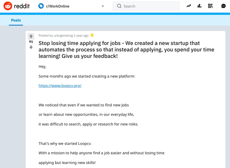The width and height of the screenshot is (230, 168).
Task: Open the Popular trending arrow icon
Action: [x=189, y=6]
